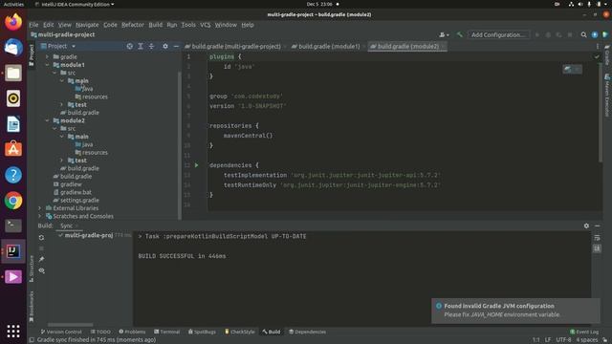
Task: Select opened file locator icon in Project panel
Action: (x=130, y=46)
